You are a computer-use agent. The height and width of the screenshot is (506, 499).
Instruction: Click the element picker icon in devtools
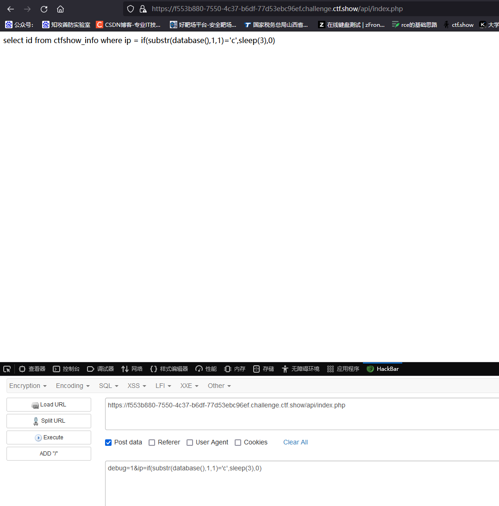click(x=7, y=369)
